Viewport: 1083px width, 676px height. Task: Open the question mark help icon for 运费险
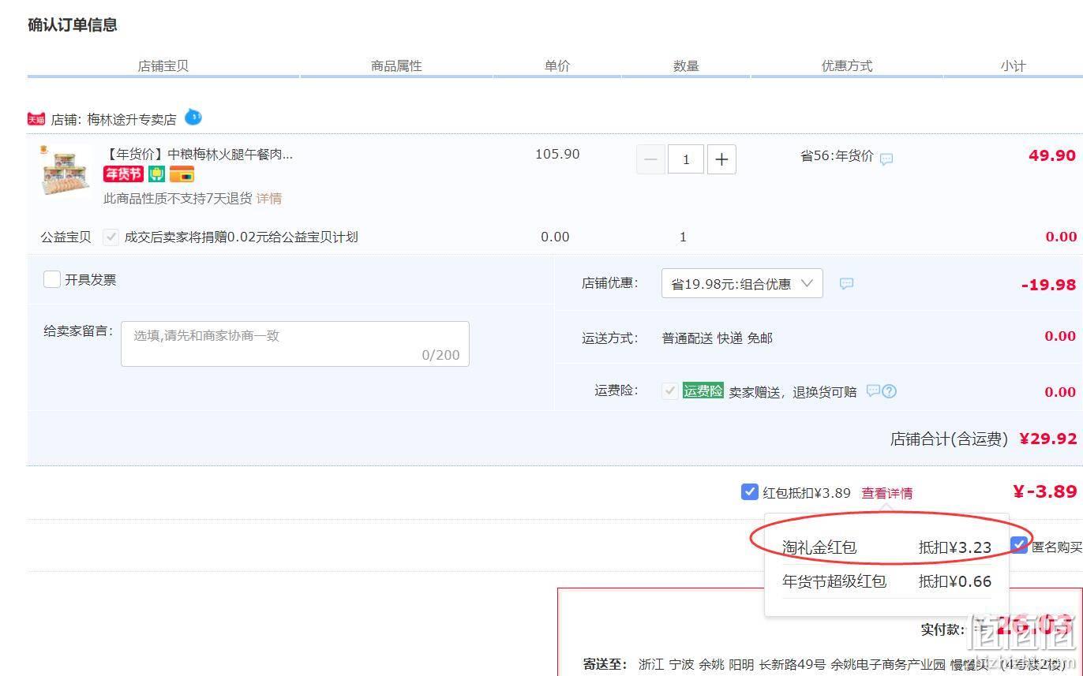pos(890,391)
